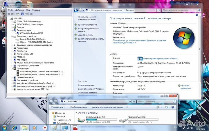Open Диспетчер устройств link in sidebar
Image resolution: width=209 pixels, height=131 pixels.
coord(87,25)
